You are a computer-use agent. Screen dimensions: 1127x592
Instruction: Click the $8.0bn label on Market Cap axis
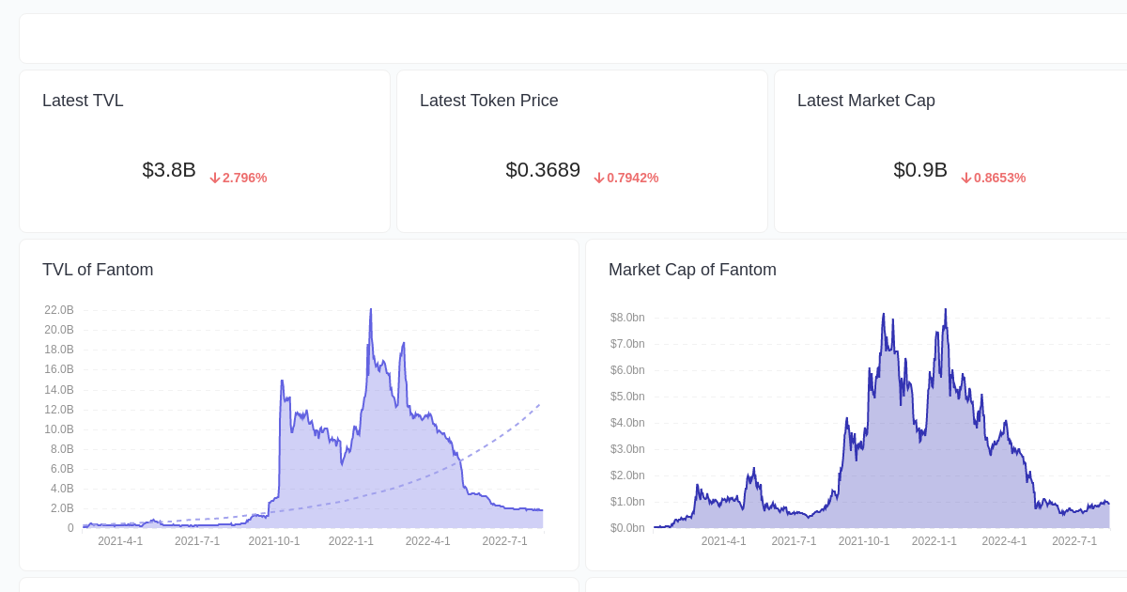click(x=626, y=318)
